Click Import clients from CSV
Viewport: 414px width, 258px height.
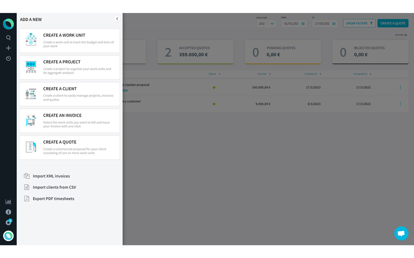tap(54, 187)
